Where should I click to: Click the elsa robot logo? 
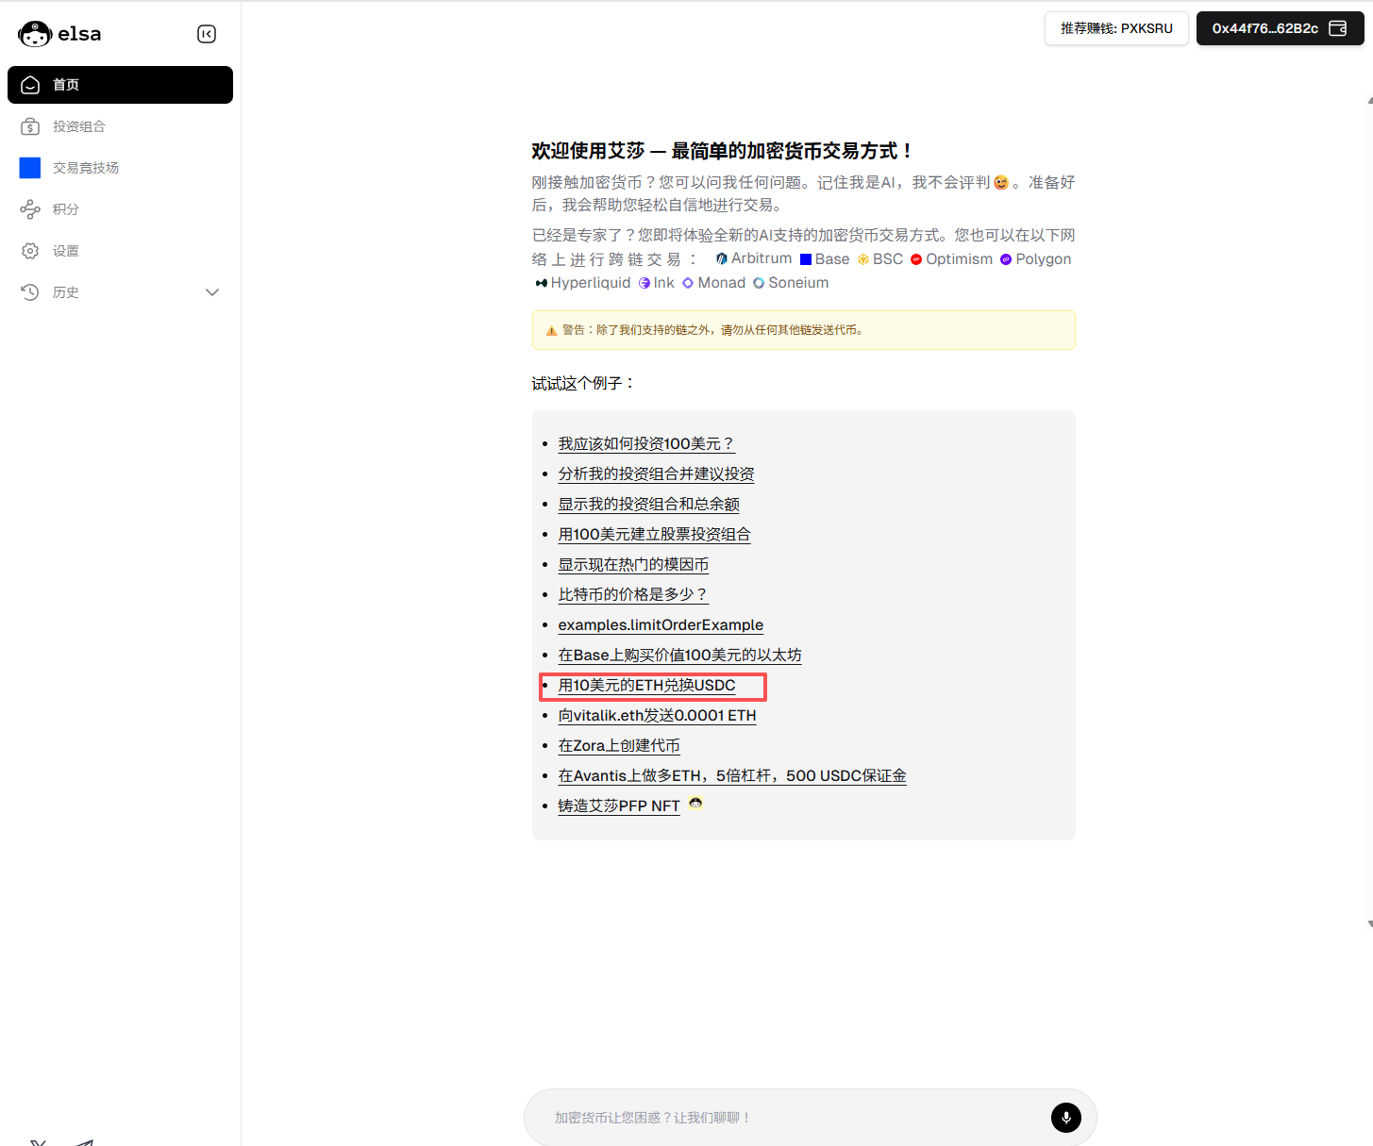(34, 33)
